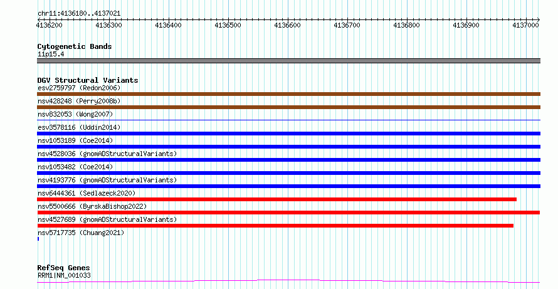
Task: Click ruler position 4136700
Action: (x=347, y=25)
